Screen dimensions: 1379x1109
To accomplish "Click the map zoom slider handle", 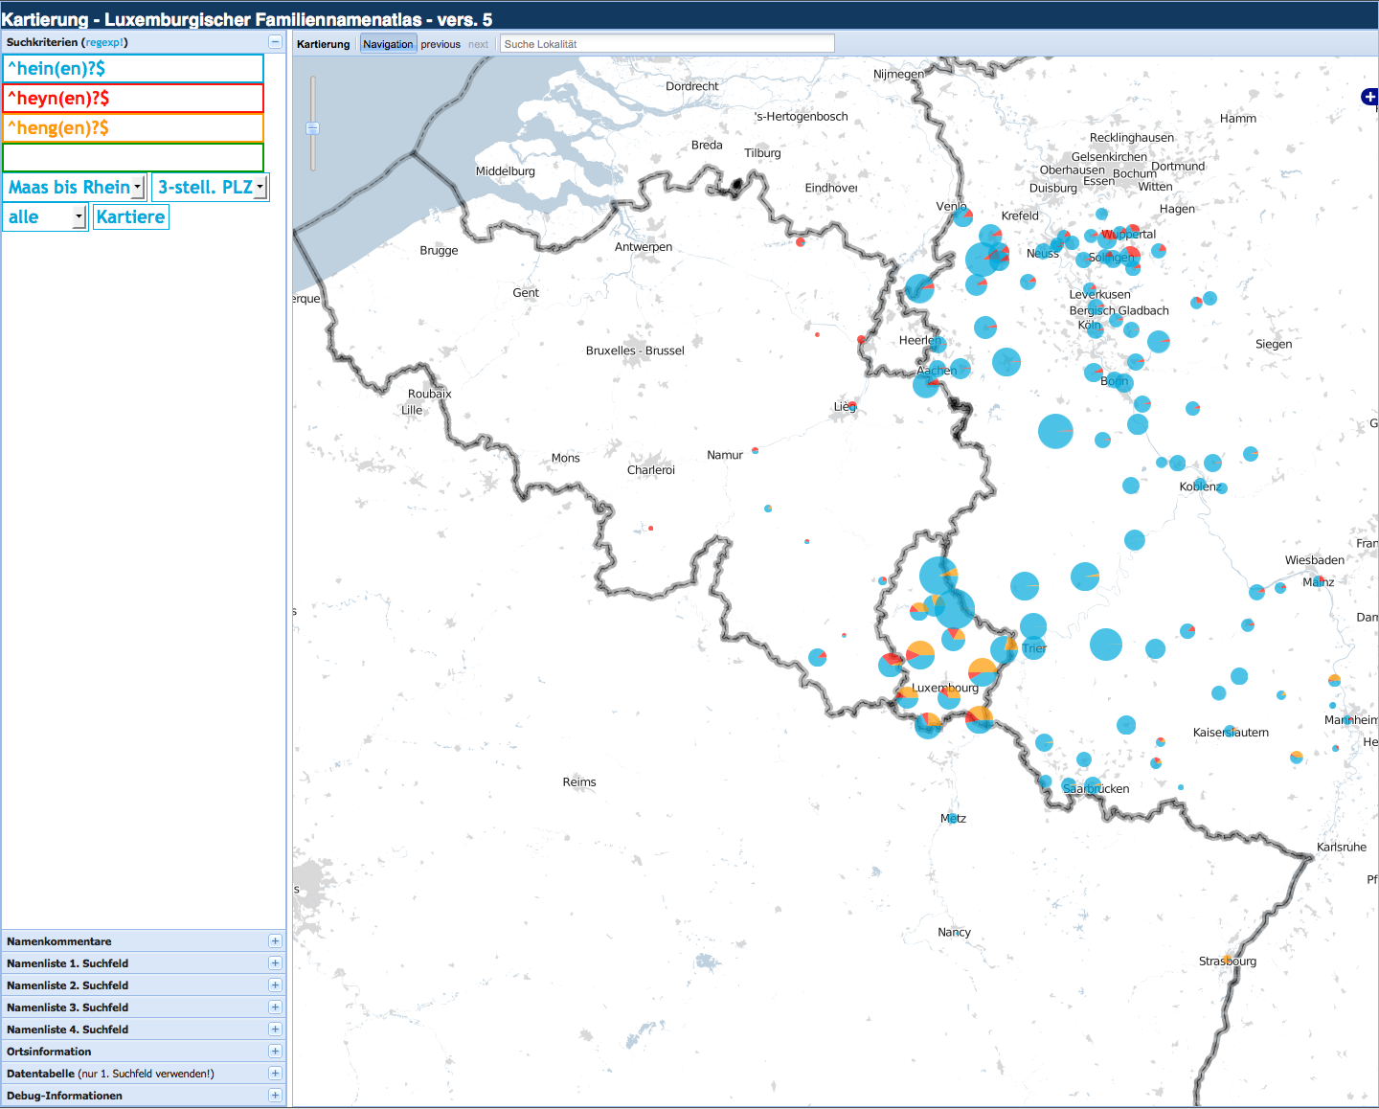I will coord(312,128).
